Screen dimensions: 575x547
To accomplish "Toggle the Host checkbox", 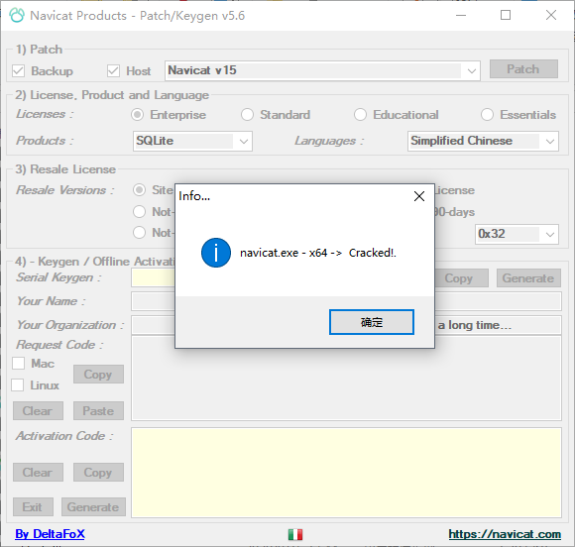I will (x=113, y=70).
